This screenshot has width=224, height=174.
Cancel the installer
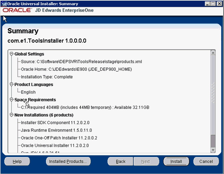(206, 161)
